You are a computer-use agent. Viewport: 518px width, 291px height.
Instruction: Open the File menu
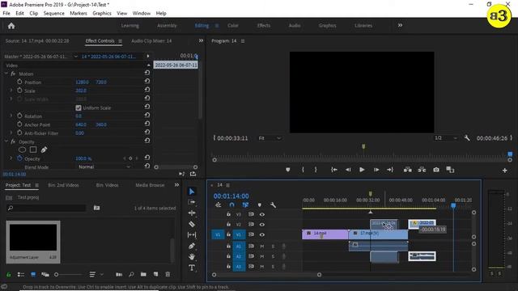(6, 13)
